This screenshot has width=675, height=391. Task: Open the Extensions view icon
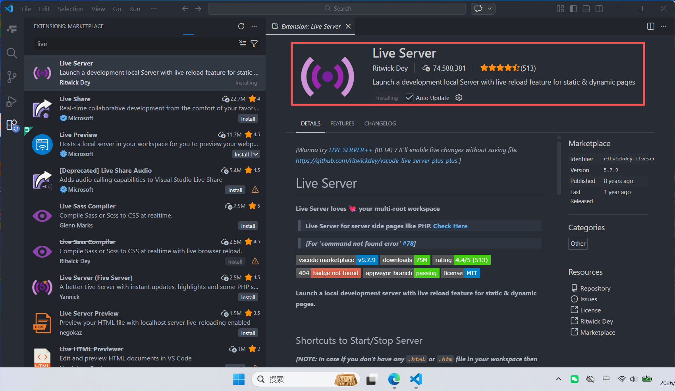click(x=12, y=125)
